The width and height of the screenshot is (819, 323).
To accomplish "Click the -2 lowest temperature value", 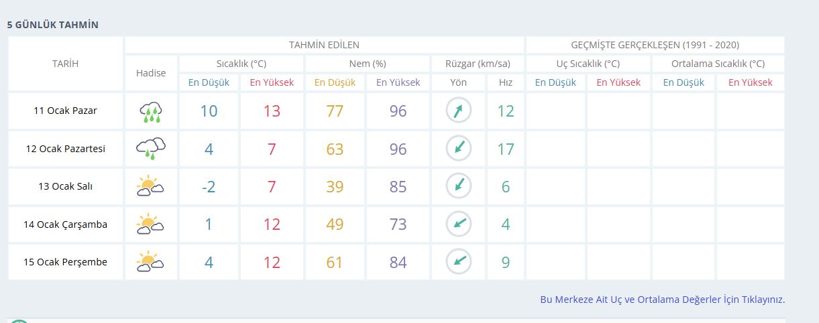I will click(x=209, y=187).
